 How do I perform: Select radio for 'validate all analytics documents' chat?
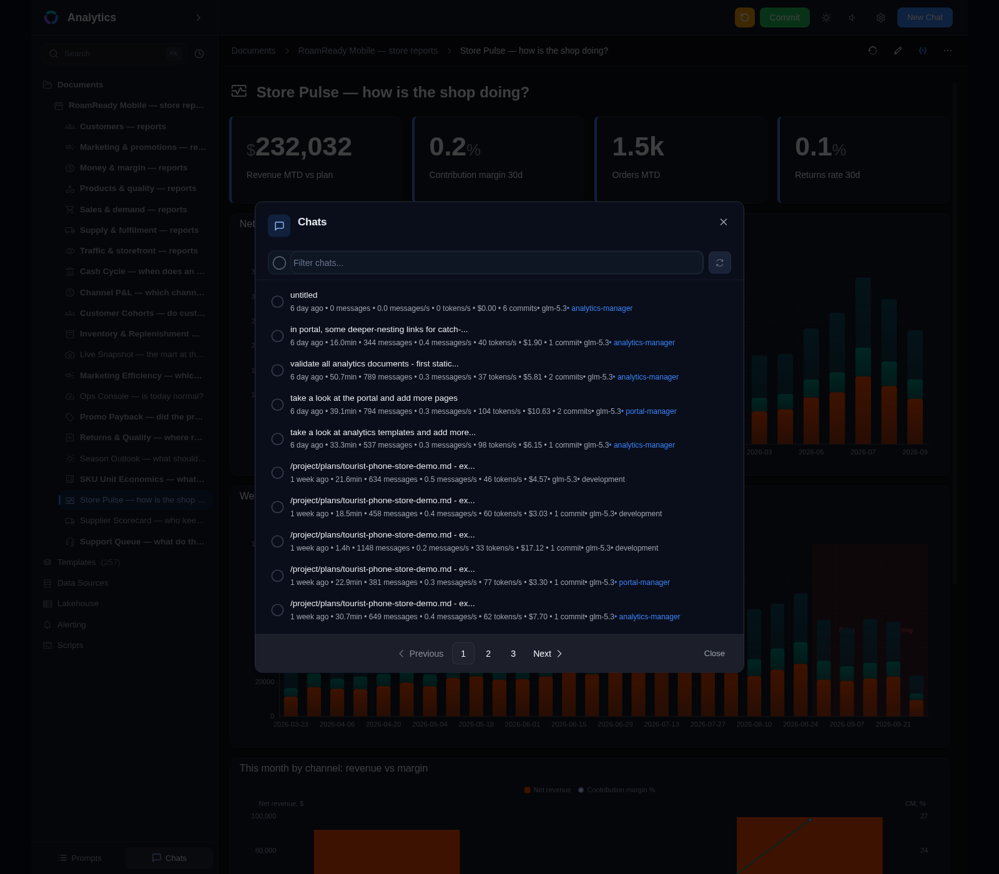coord(277,370)
